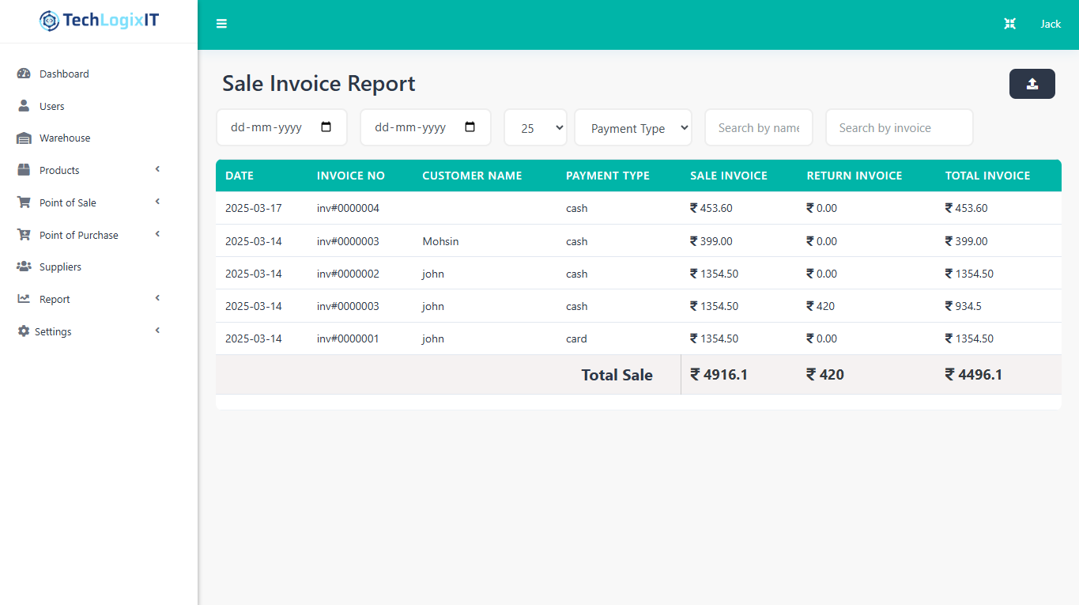Screen dimensions: 1079x605
Task: Open the Users page from sidebar
Action: pyautogui.click(x=52, y=106)
